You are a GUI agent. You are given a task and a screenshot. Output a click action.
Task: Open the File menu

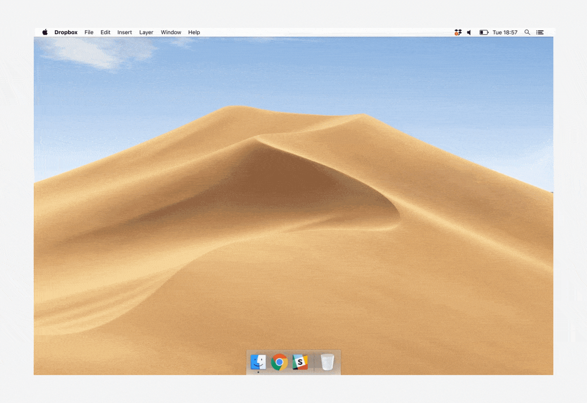coord(89,32)
